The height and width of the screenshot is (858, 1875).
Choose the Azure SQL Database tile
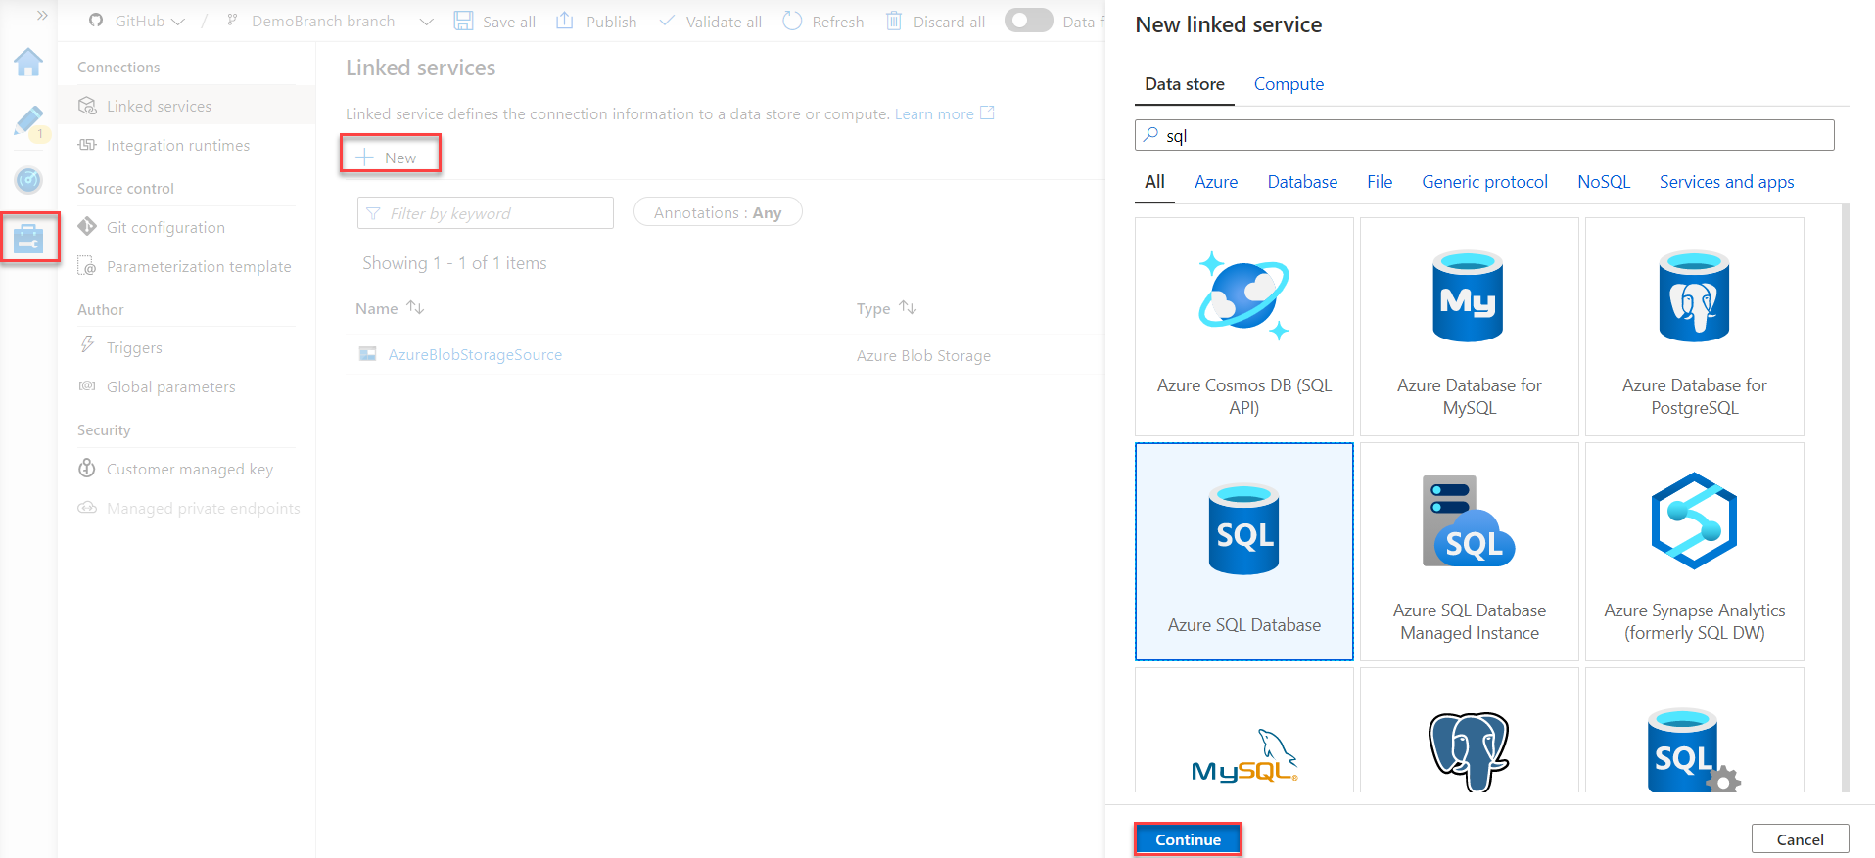(1244, 552)
